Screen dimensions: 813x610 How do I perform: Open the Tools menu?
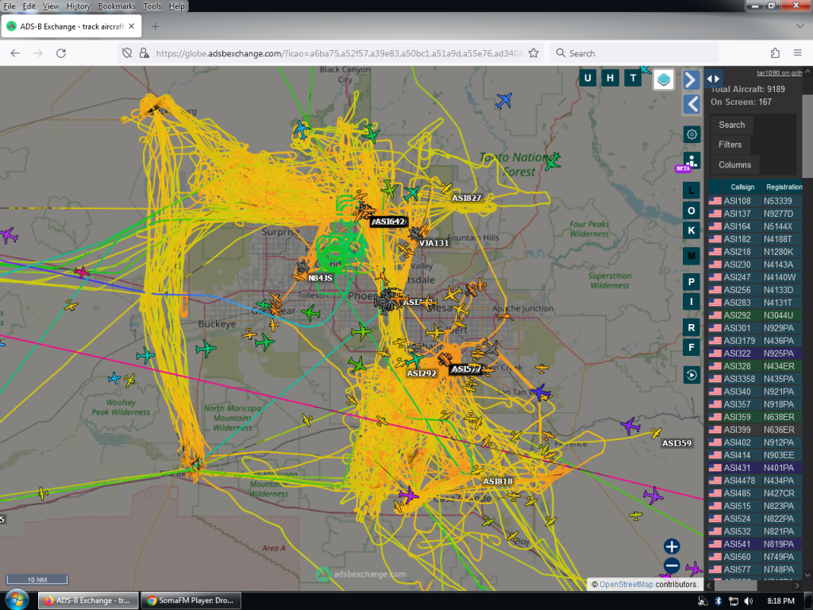(152, 6)
